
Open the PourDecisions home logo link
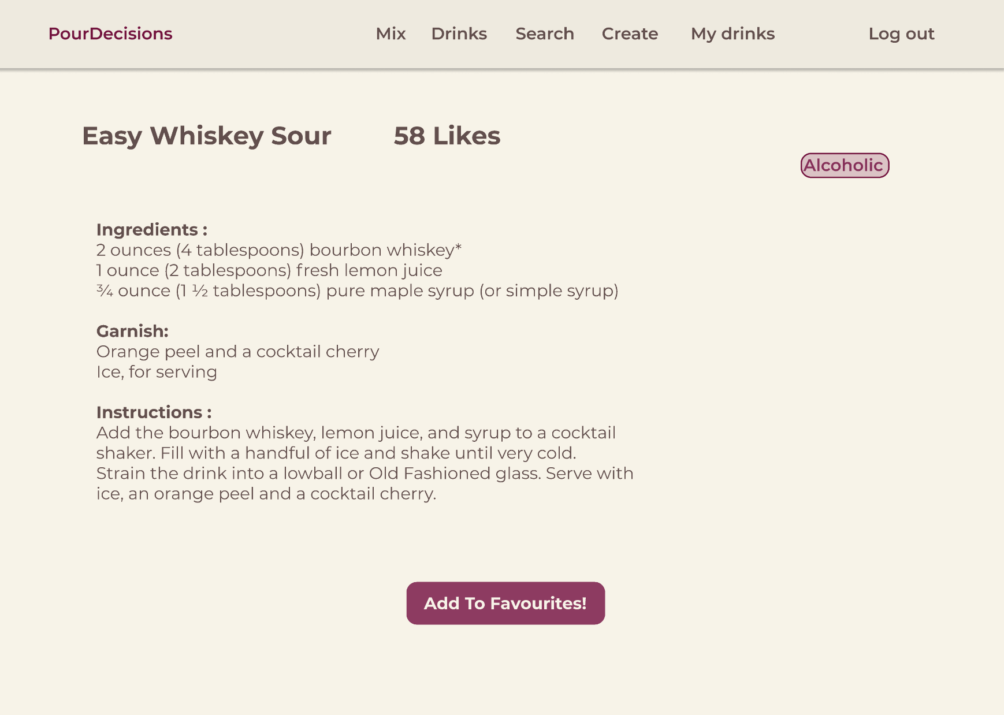pyautogui.click(x=110, y=33)
